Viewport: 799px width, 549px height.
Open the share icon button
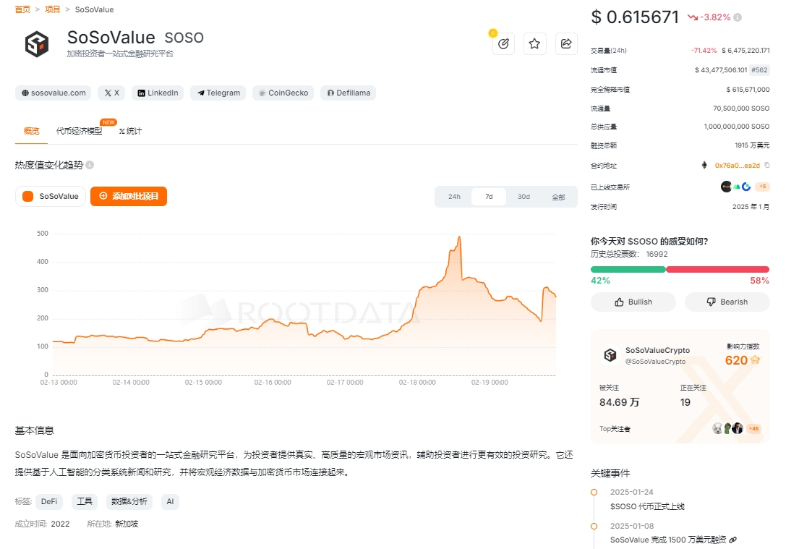[566, 44]
